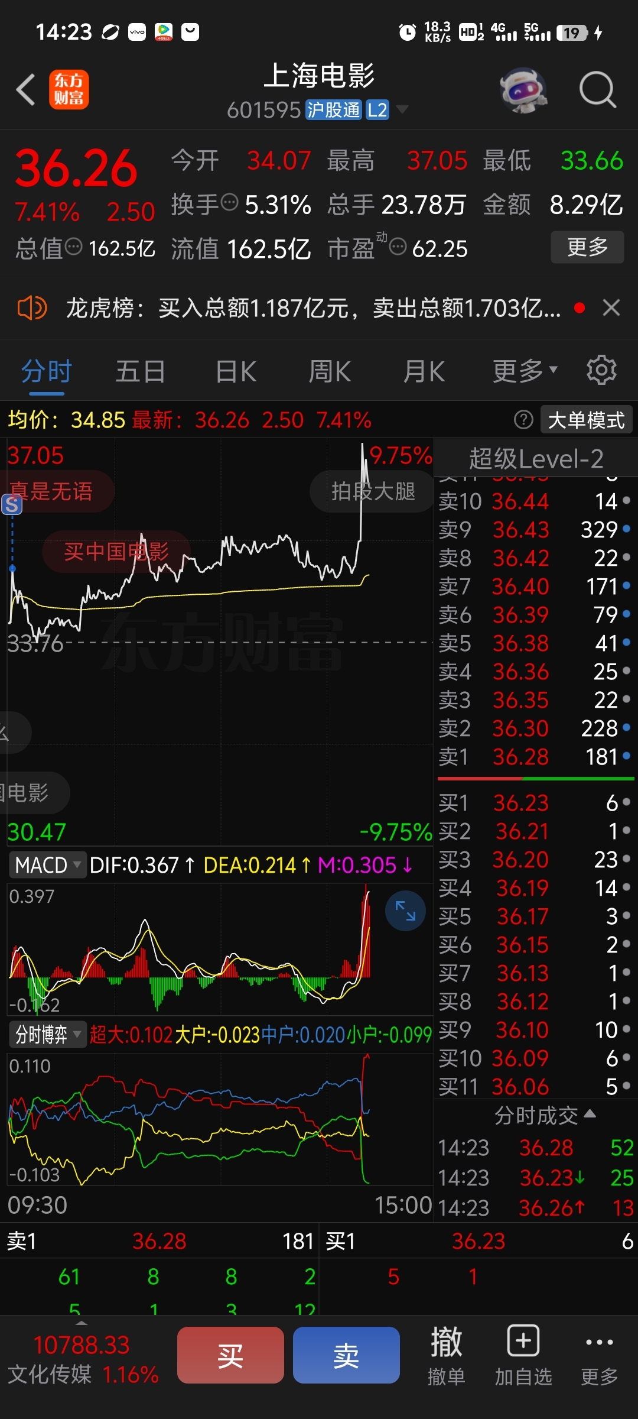Open the MACD indicator dropdown
This screenshot has height=1419, width=638.
47,865
